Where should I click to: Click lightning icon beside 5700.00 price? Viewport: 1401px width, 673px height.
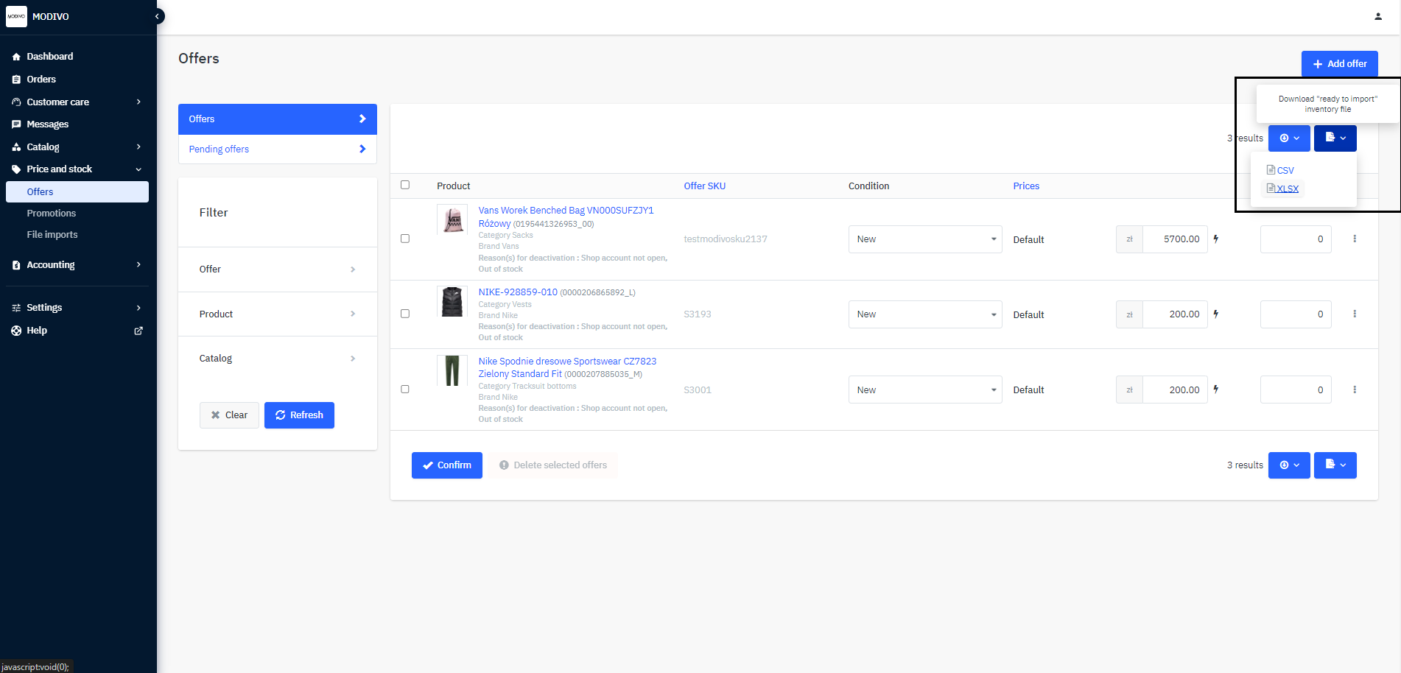point(1215,239)
